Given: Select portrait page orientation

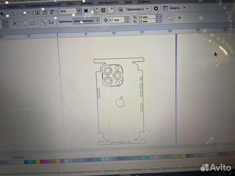Looking at the screenshot, I should (x=25, y=23).
